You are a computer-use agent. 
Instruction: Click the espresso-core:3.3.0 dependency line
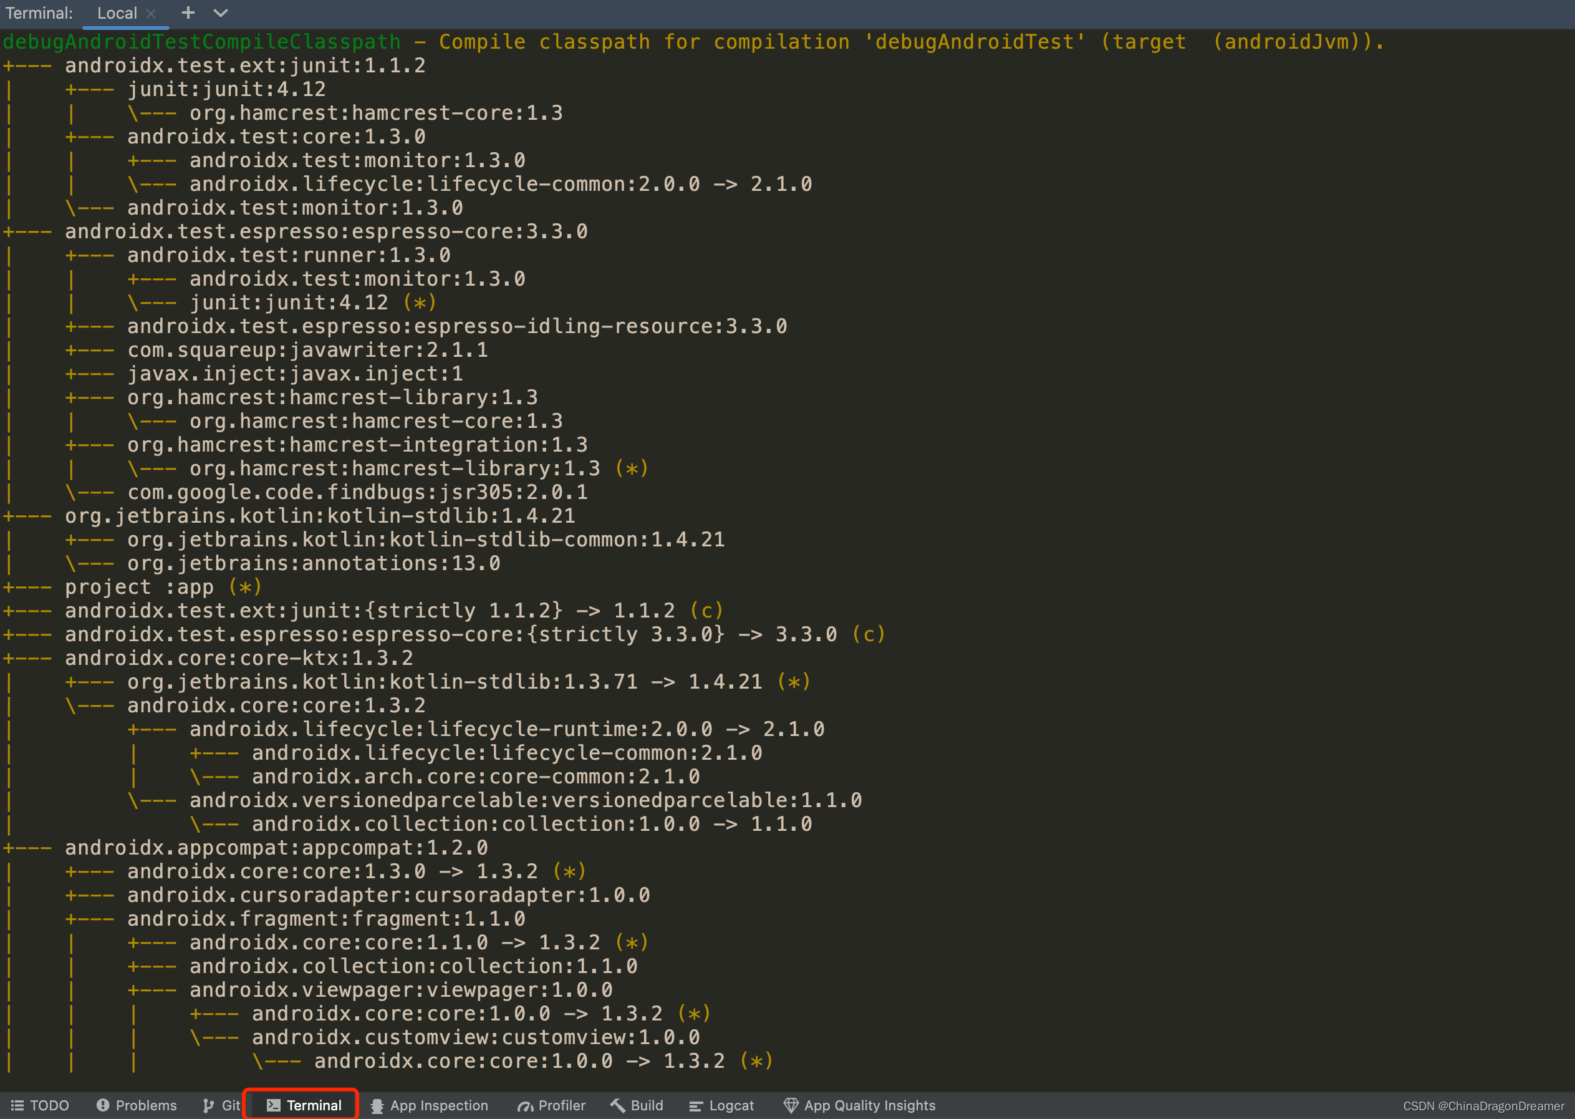[x=327, y=231]
